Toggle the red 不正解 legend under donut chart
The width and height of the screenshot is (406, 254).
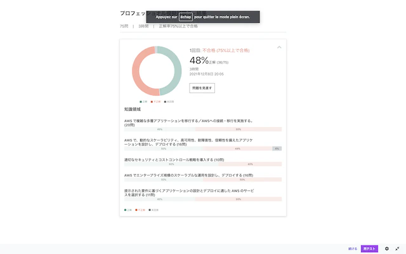point(155,102)
